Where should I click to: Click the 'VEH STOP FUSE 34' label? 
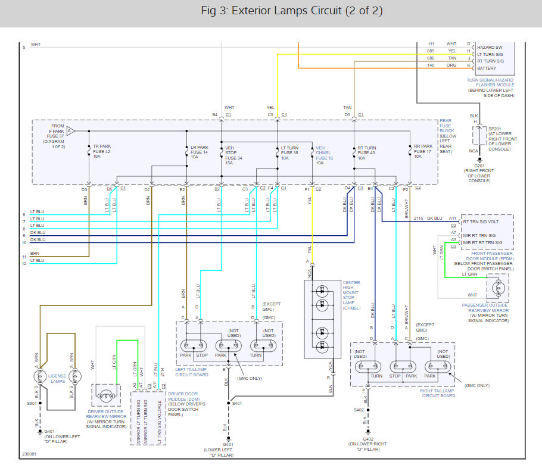233,155
